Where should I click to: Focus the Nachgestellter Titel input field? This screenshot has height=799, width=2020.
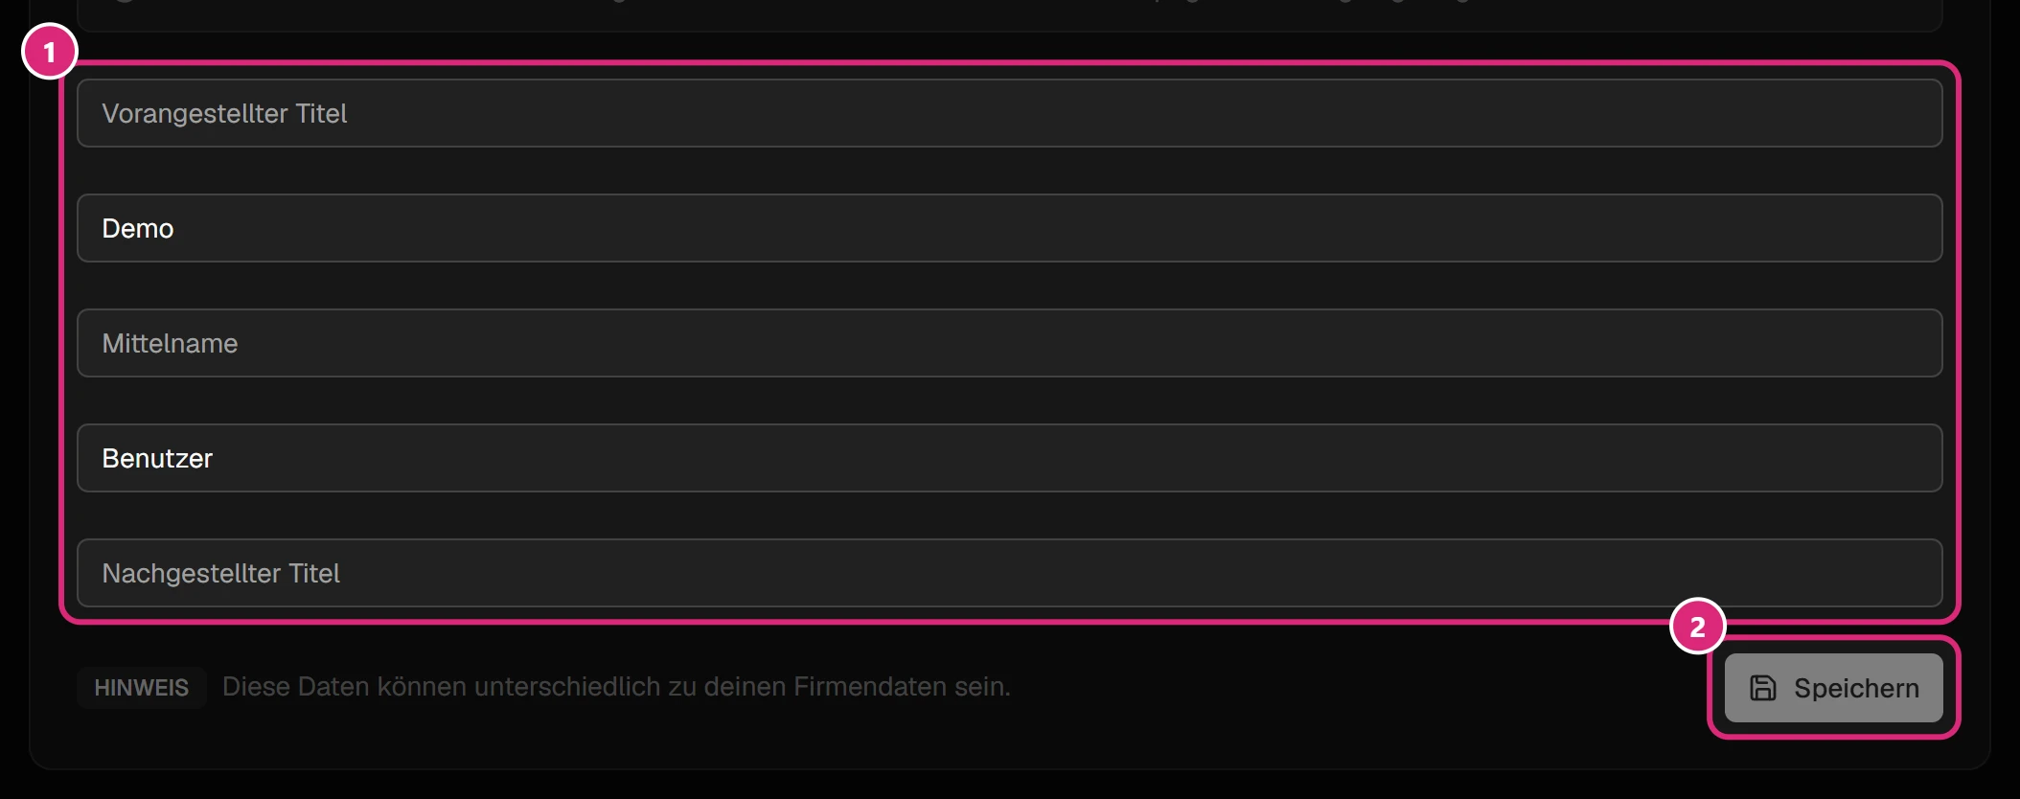(x=1010, y=573)
